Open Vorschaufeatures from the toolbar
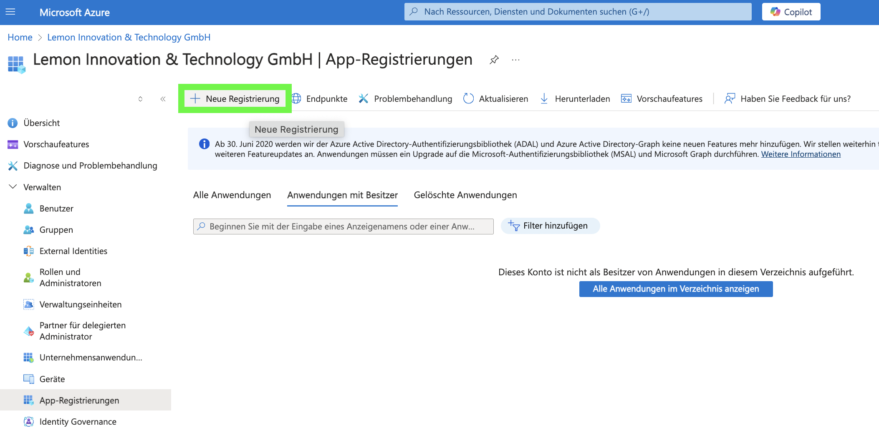The image size is (879, 433). [x=662, y=99]
